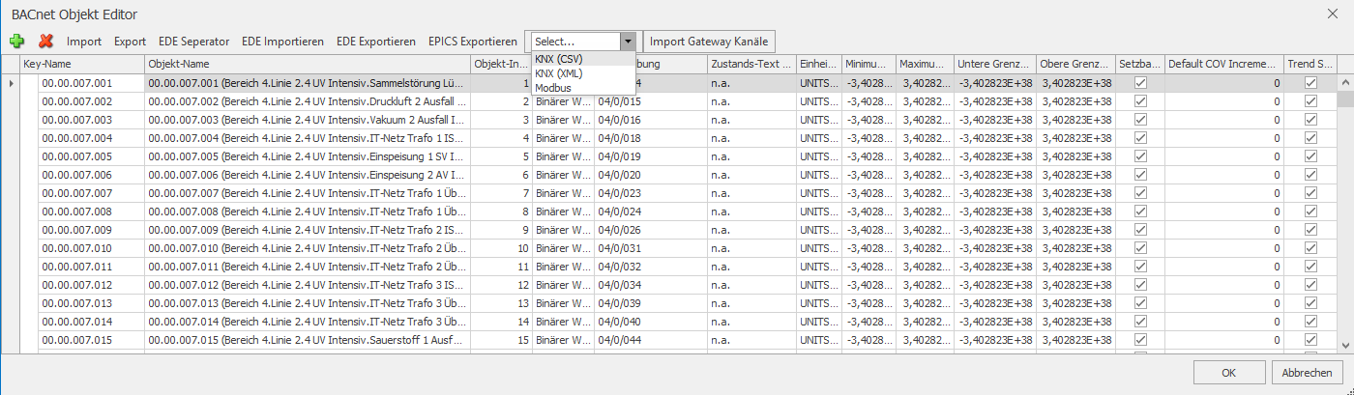The image size is (1354, 395).
Task: Click Import Gateway Kanäle button
Action: tap(709, 42)
